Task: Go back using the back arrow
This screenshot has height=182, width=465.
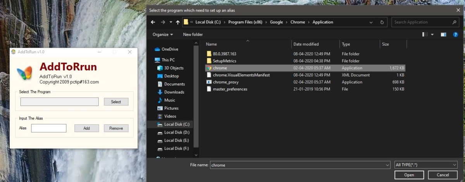Action: coord(153,22)
